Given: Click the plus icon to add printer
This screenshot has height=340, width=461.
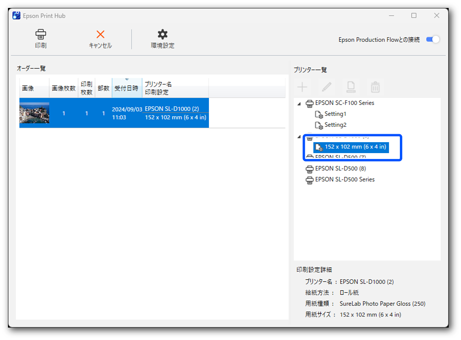Looking at the screenshot, I should tap(302, 87).
